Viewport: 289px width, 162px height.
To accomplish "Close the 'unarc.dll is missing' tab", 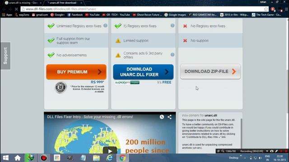I will (x=41, y=3).
